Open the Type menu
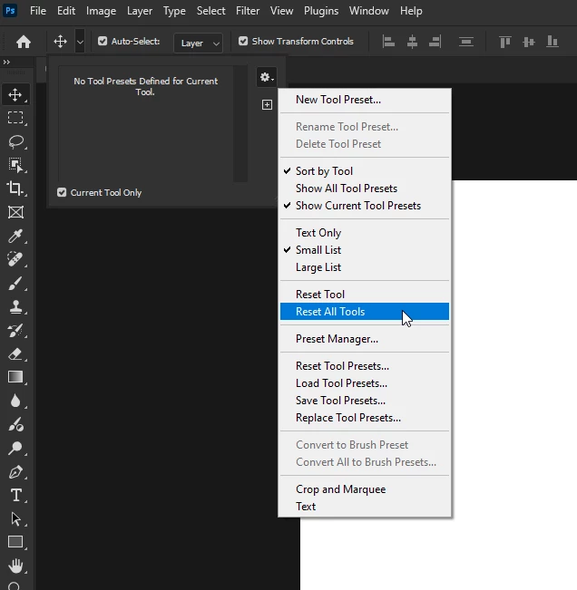The height and width of the screenshot is (590, 577). (174, 11)
